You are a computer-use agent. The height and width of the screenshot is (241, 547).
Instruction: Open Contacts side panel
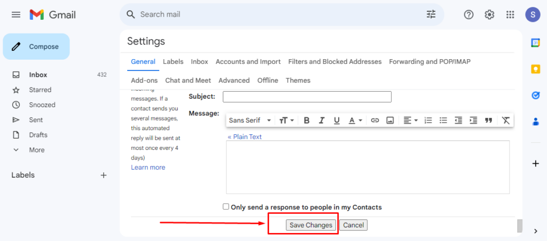click(x=535, y=122)
